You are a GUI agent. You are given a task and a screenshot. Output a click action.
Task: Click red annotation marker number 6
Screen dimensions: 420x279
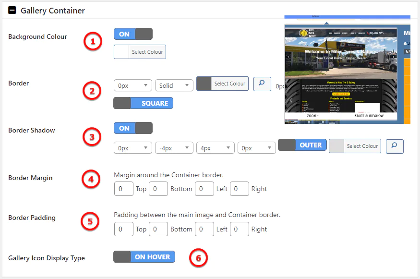(x=199, y=258)
